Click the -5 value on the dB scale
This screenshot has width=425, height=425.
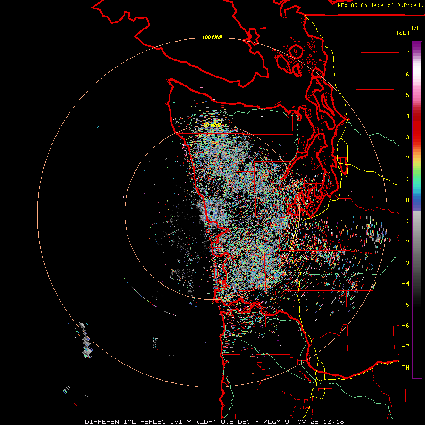coord(406,305)
